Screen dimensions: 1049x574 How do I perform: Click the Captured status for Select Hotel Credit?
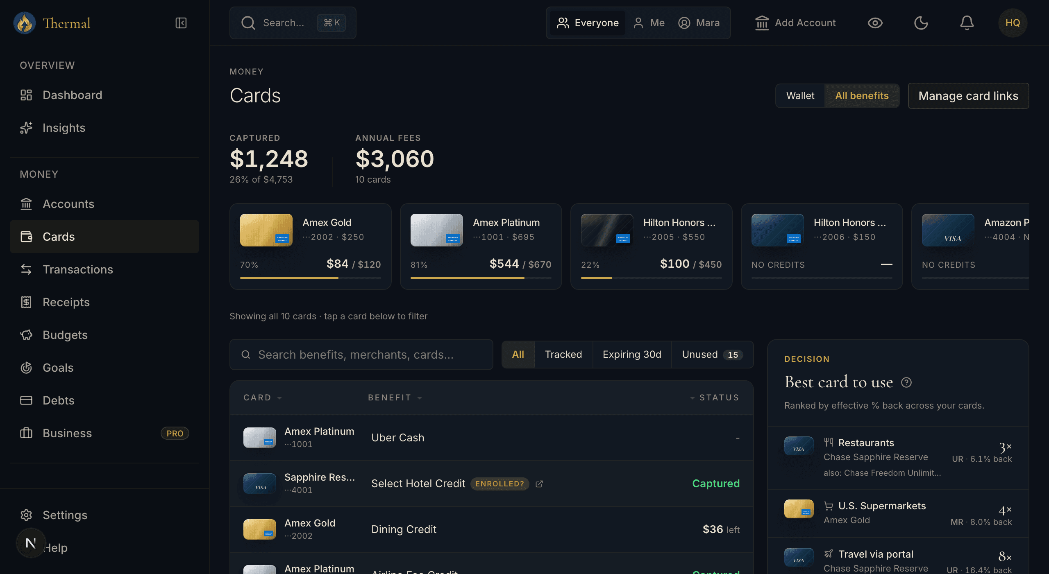716,484
